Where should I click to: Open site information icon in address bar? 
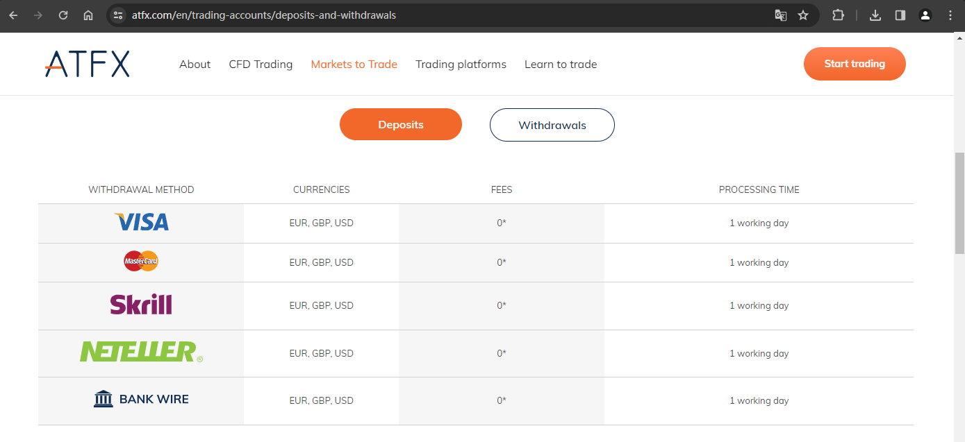[118, 15]
